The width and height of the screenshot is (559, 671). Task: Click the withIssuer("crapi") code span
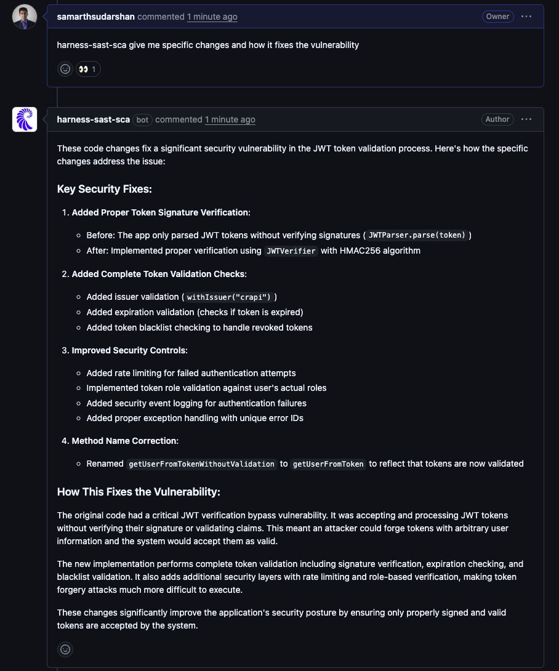coord(228,297)
